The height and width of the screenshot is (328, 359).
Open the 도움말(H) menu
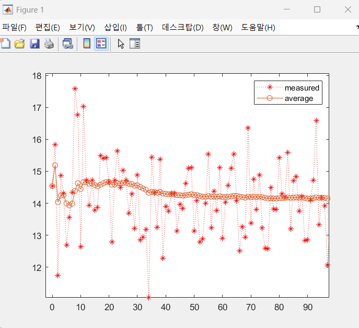pos(258,28)
